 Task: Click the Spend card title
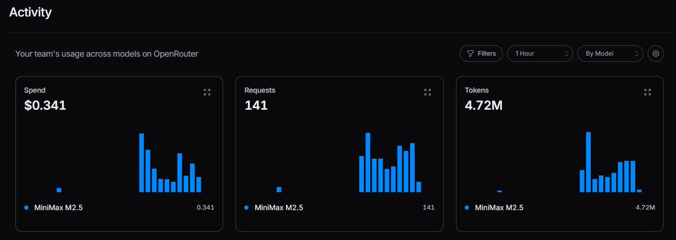click(35, 90)
